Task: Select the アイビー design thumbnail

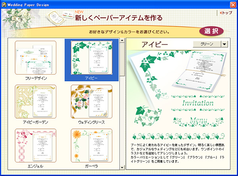Action: (92, 57)
